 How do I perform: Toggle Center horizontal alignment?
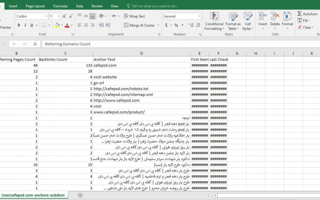tap(86, 25)
